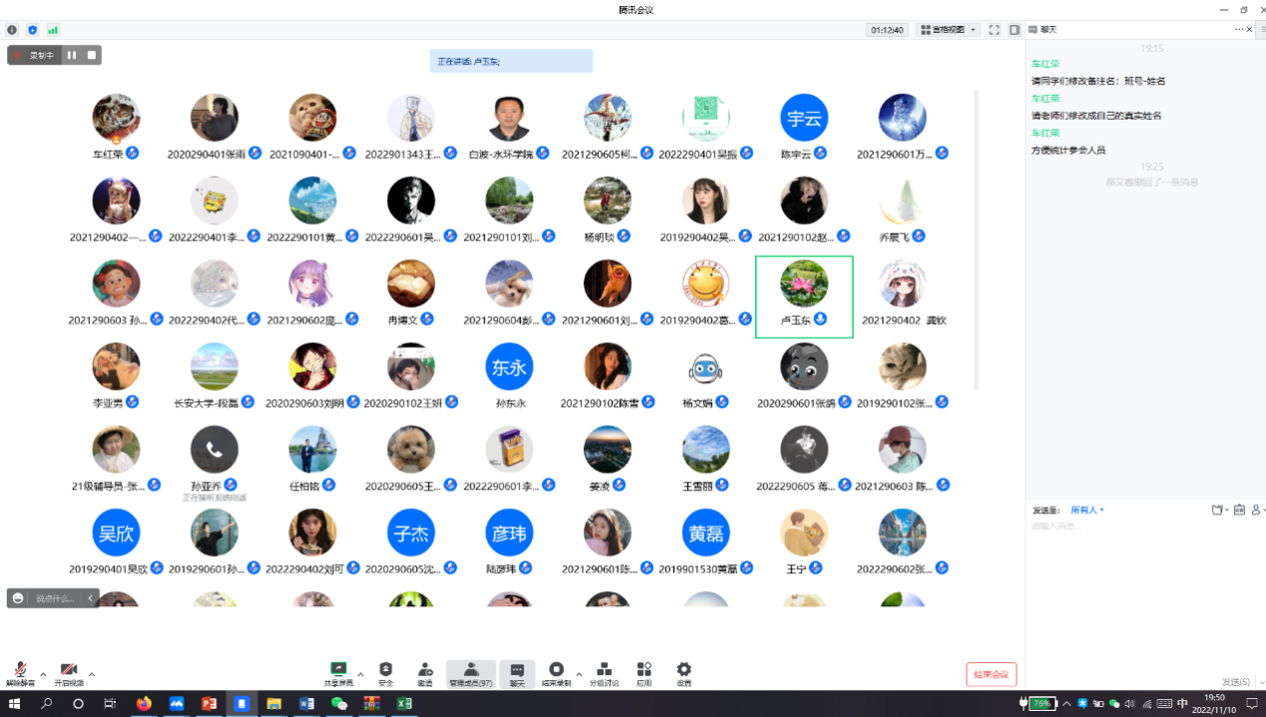
Task: Click the Share Screen (共享屏幕) icon
Action: (338, 672)
